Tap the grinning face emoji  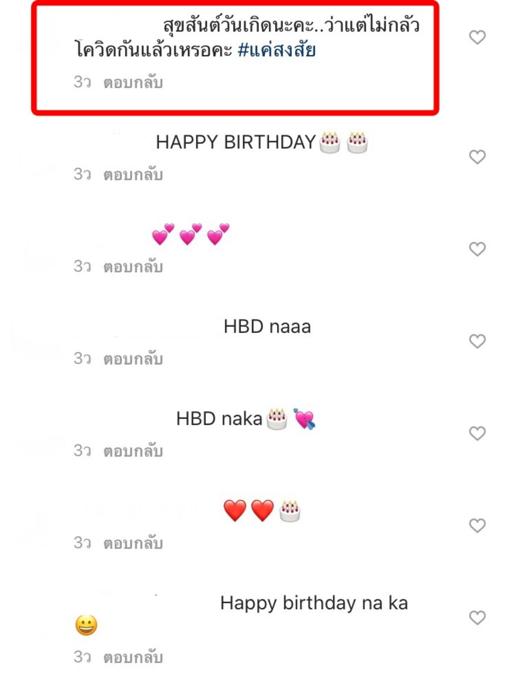coord(86,625)
